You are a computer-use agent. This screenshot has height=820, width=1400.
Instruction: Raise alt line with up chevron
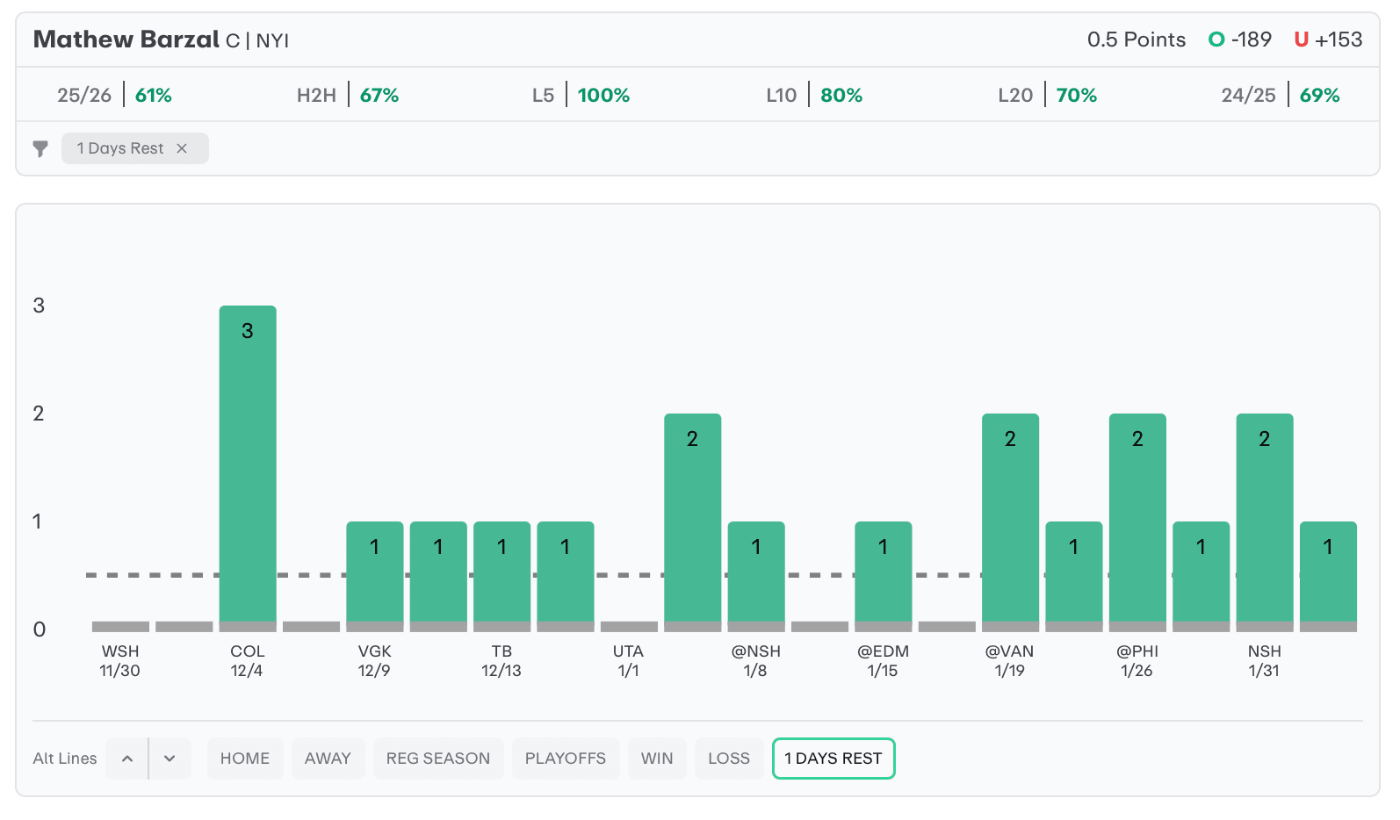point(127,759)
